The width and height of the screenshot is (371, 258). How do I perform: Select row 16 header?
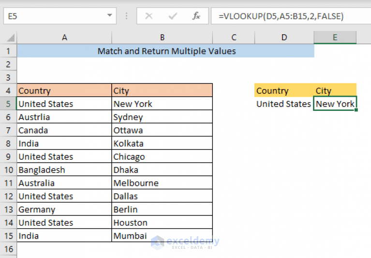pyautogui.click(x=8, y=249)
